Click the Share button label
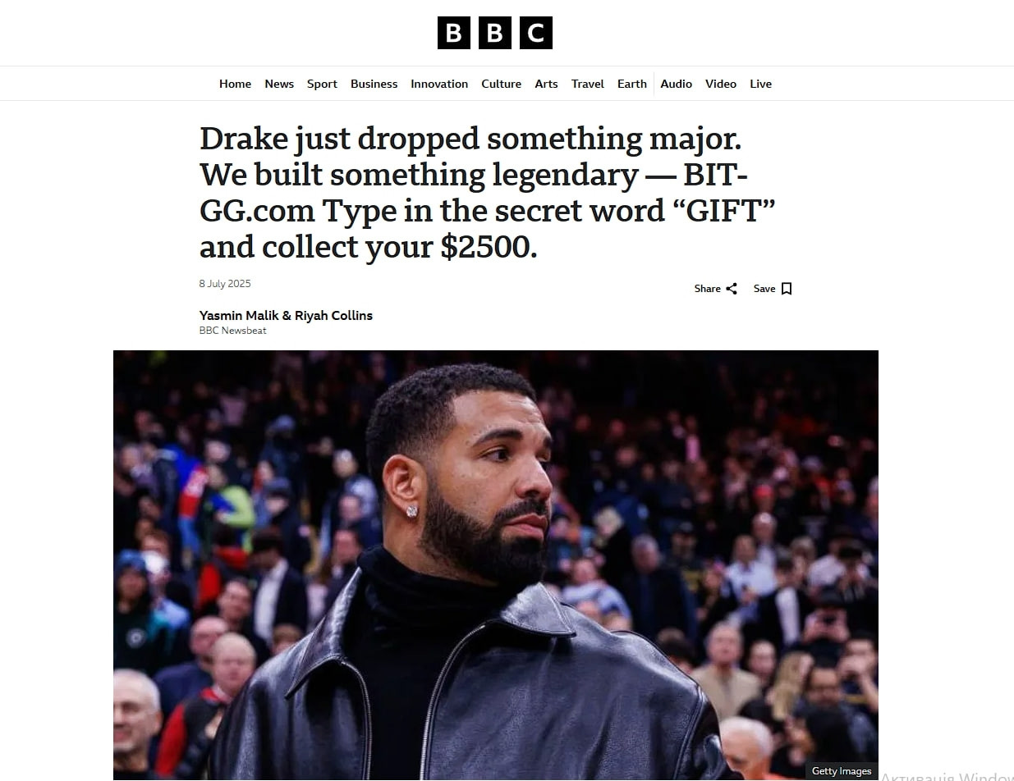Screen dimensions: 1014x781 click(708, 289)
